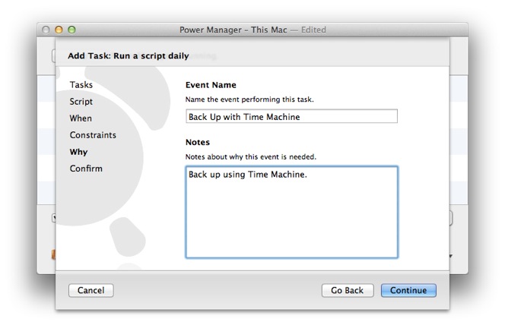Click 'Notes about why this event is needed.' text
Viewport: 505px width, 325px height.
coord(251,156)
